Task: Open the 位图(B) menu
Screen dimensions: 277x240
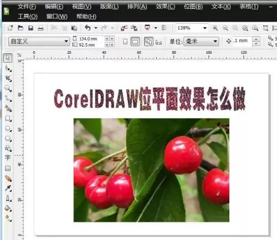Action: [193, 7]
